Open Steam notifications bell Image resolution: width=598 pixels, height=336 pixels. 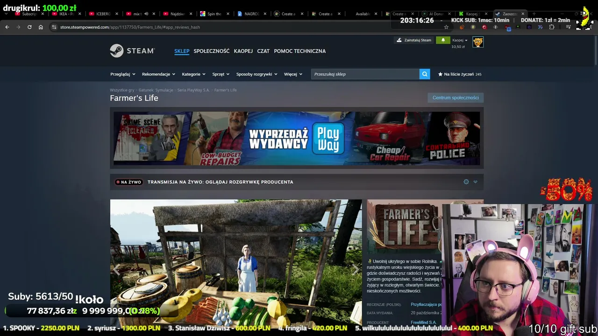(x=443, y=40)
